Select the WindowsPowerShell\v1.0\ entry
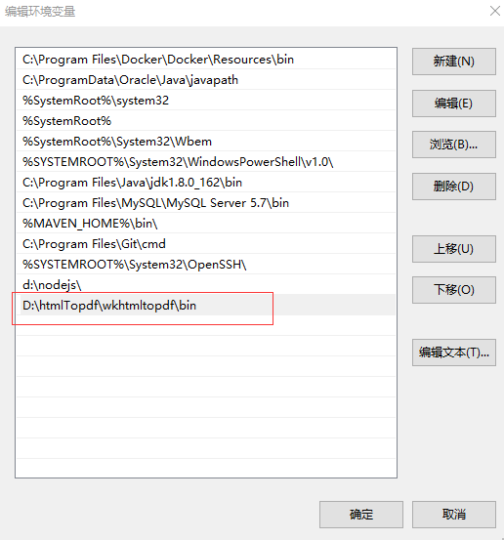The height and width of the screenshot is (540, 504). point(206,161)
